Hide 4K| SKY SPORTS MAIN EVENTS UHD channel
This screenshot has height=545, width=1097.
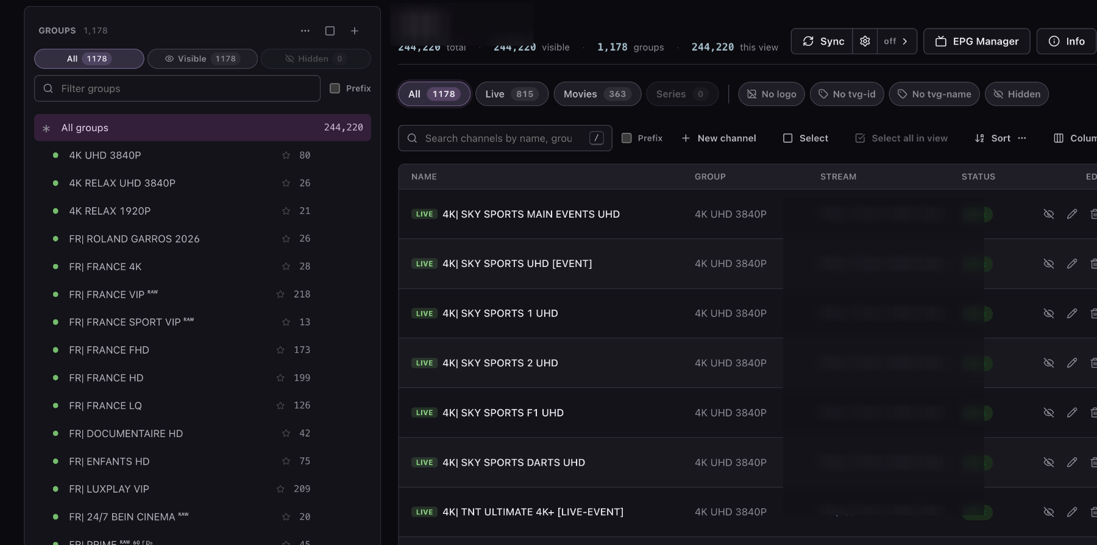pos(1049,214)
